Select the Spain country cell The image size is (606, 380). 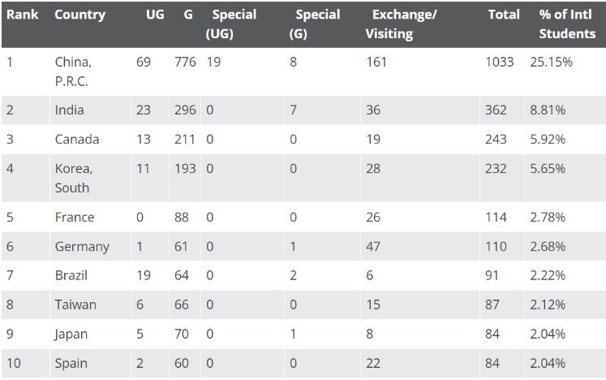tap(71, 364)
